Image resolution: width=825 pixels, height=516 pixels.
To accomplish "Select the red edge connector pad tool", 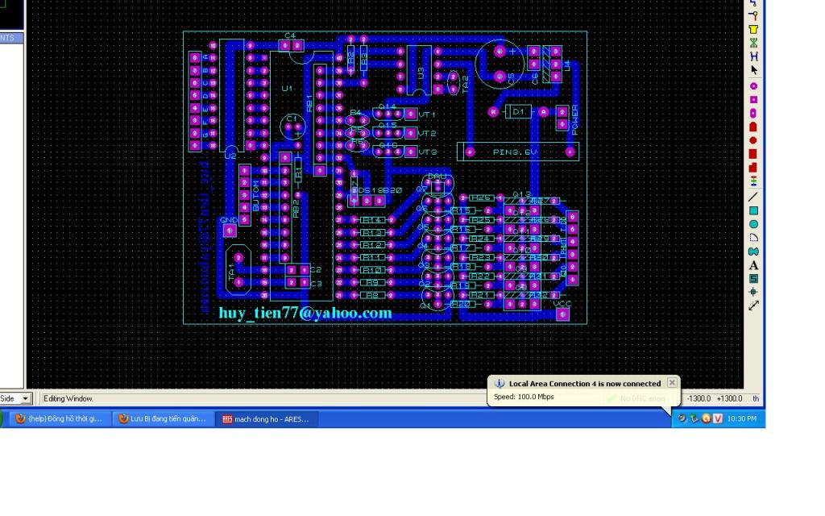I will click(753, 127).
